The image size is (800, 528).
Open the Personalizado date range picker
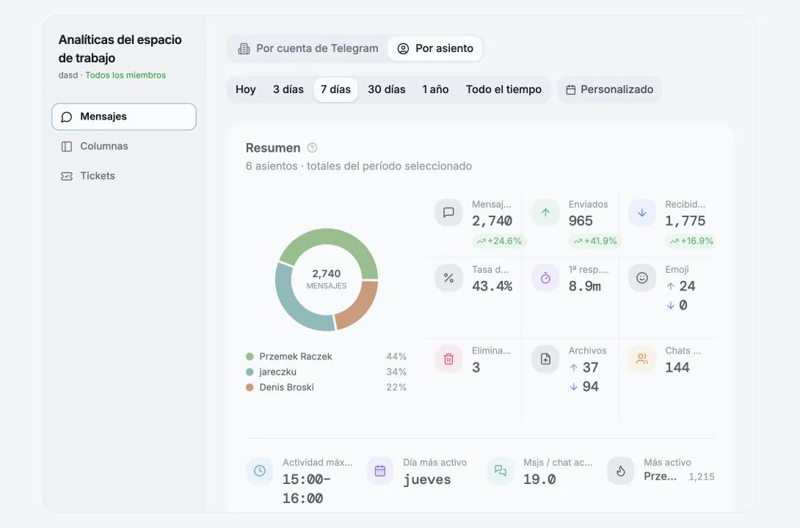(610, 89)
